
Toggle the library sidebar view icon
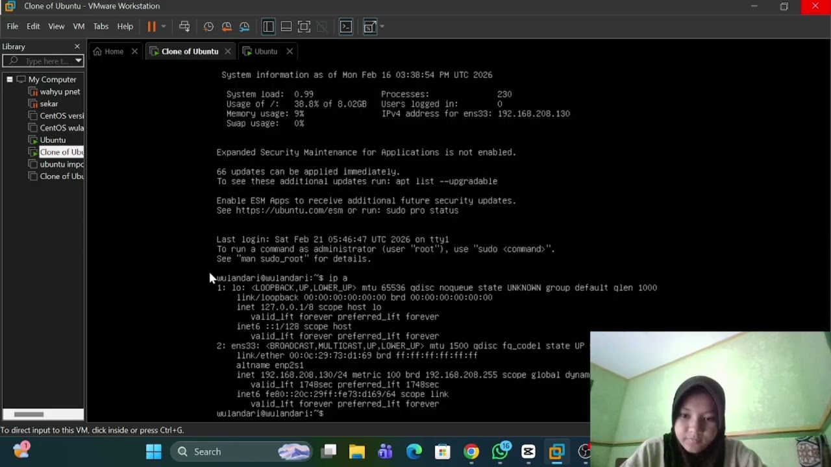pos(268,27)
